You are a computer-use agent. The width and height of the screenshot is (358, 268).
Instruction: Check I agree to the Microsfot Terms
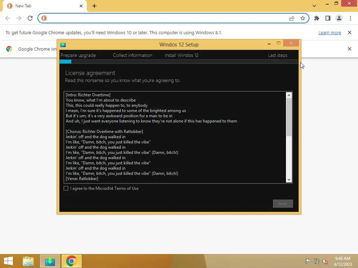66,188
